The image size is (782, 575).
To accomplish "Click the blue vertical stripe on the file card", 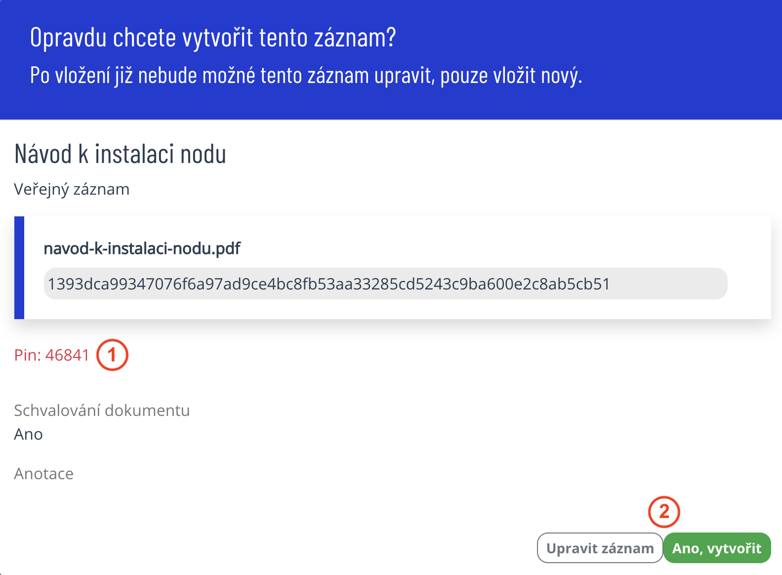I will click(19, 267).
